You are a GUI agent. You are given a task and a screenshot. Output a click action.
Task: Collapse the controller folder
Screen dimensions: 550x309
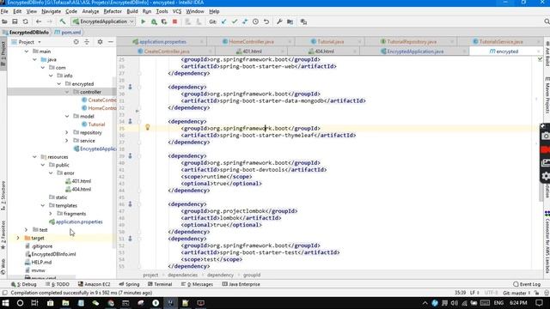point(67,92)
